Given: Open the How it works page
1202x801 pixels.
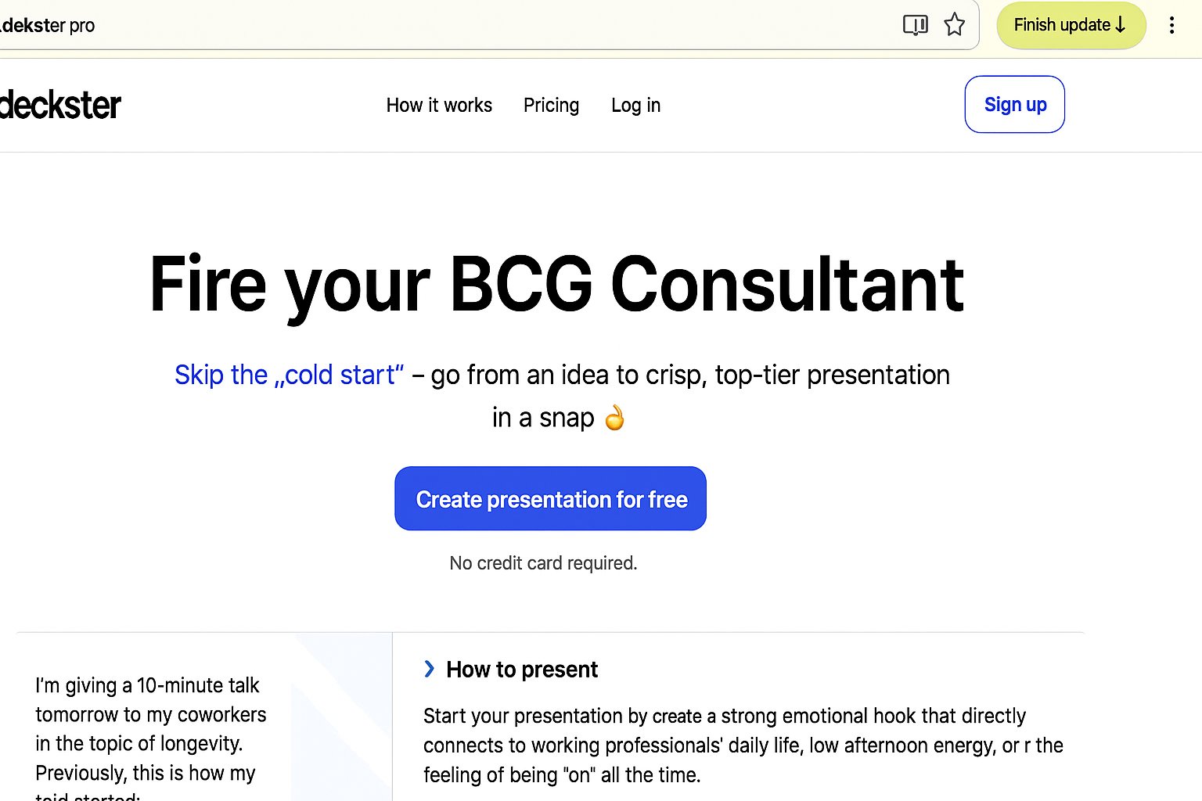Looking at the screenshot, I should (439, 105).
